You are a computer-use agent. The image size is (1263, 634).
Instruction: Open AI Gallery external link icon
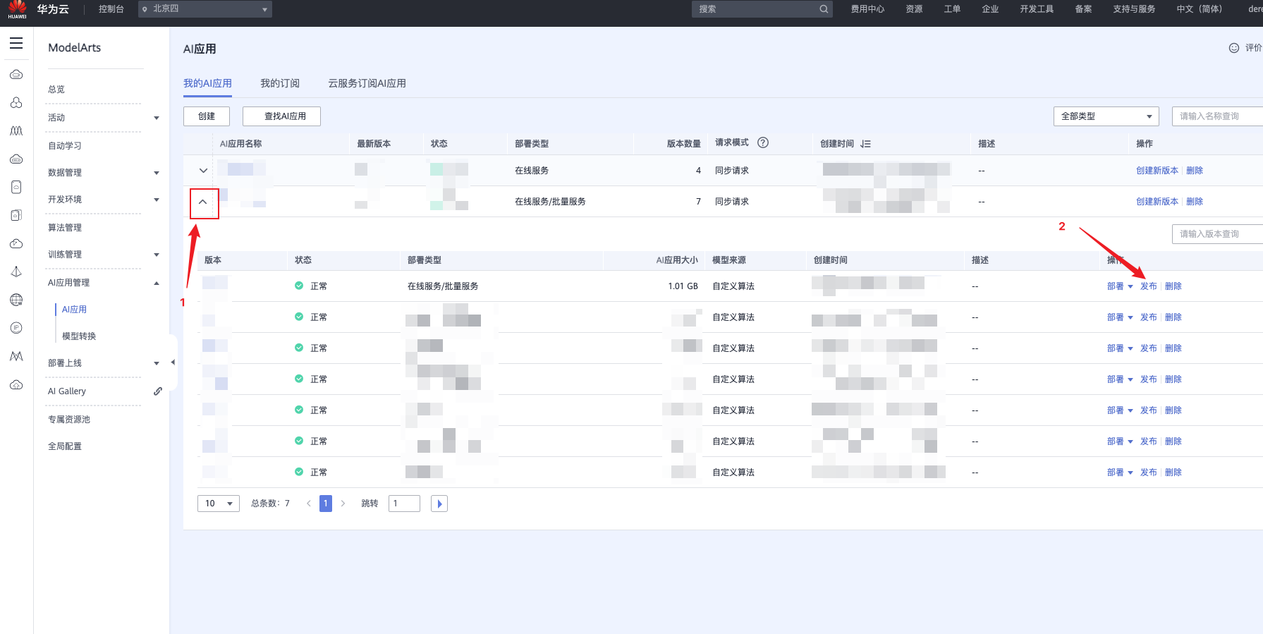(x=158, y=391)
